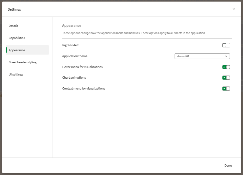Viewport: 243px width, 175px height.
Task: Open the UI settings section
Action: point(16,75)
